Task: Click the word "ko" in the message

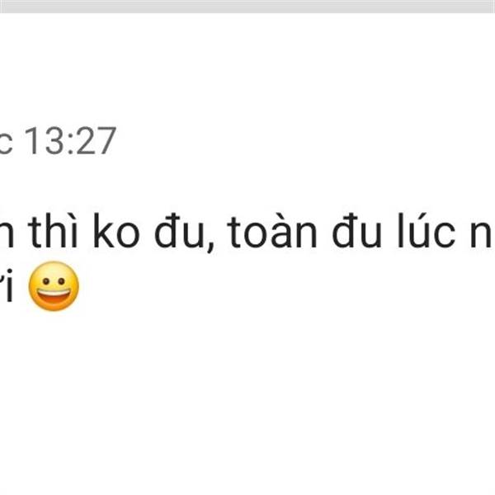Action: click(x=116, y=231)
